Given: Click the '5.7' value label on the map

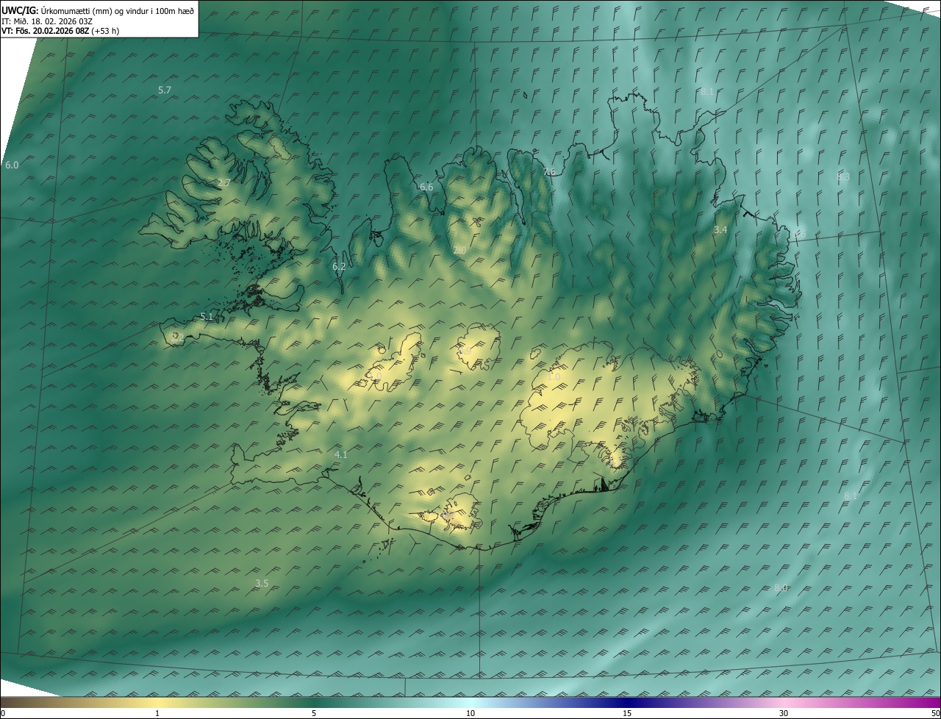Looking at the screenshot, I should (x=165, y=90).
